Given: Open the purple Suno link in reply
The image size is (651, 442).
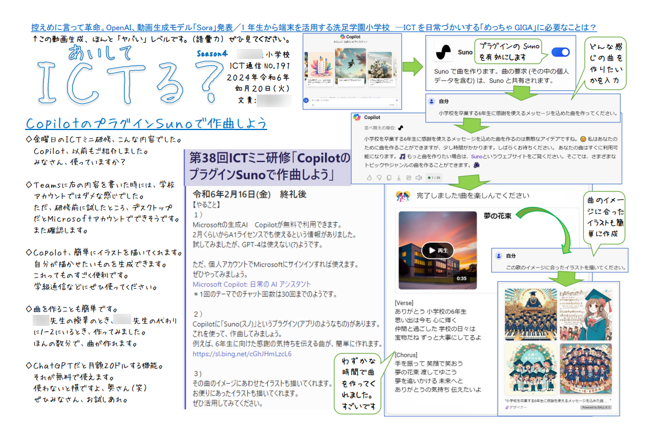Looking at the screenshot, I should (x=477, y=156).
